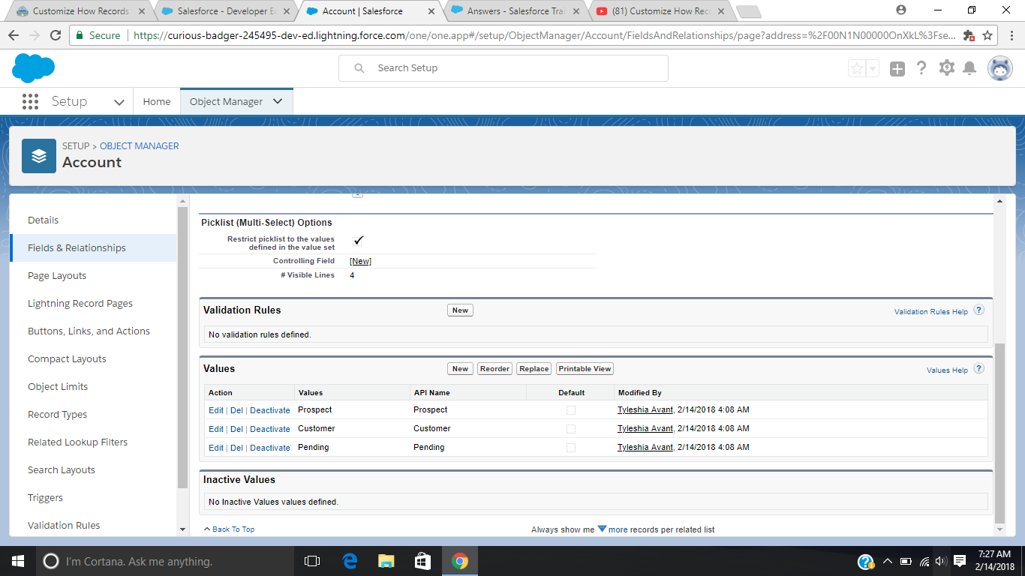Image resolution: width=1025 pixels, height=576 pixels.
Task: Click the browser extension icon beside the bookmark star
Action: pos(968,36)
